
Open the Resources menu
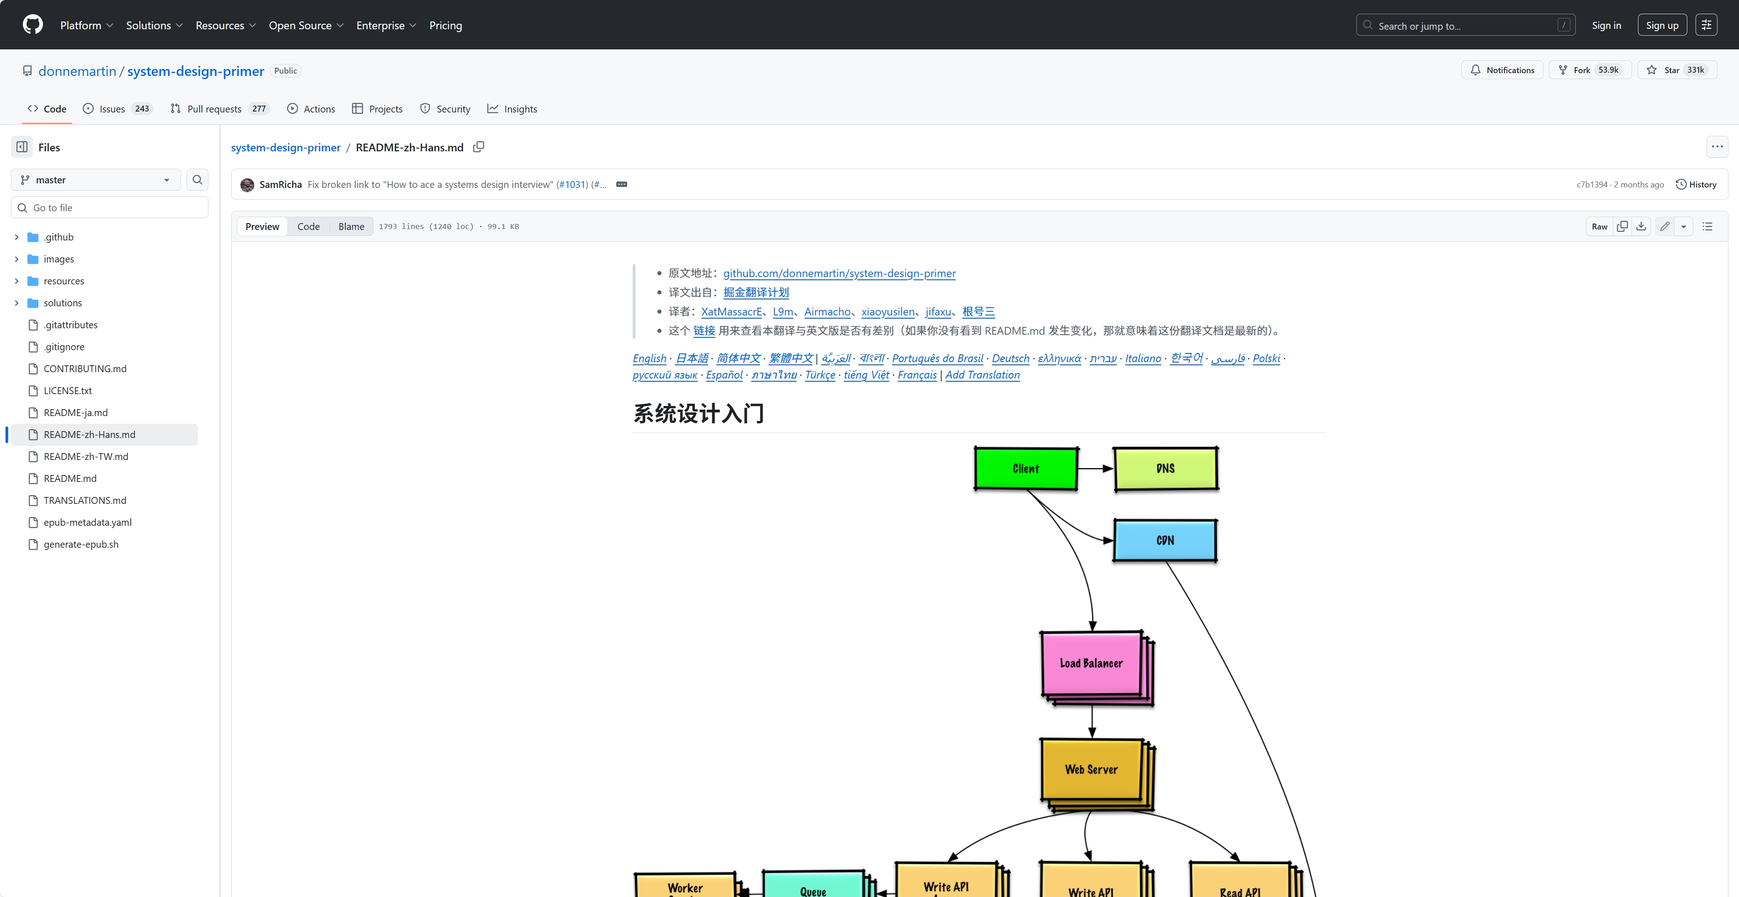[x=225, y=25]
